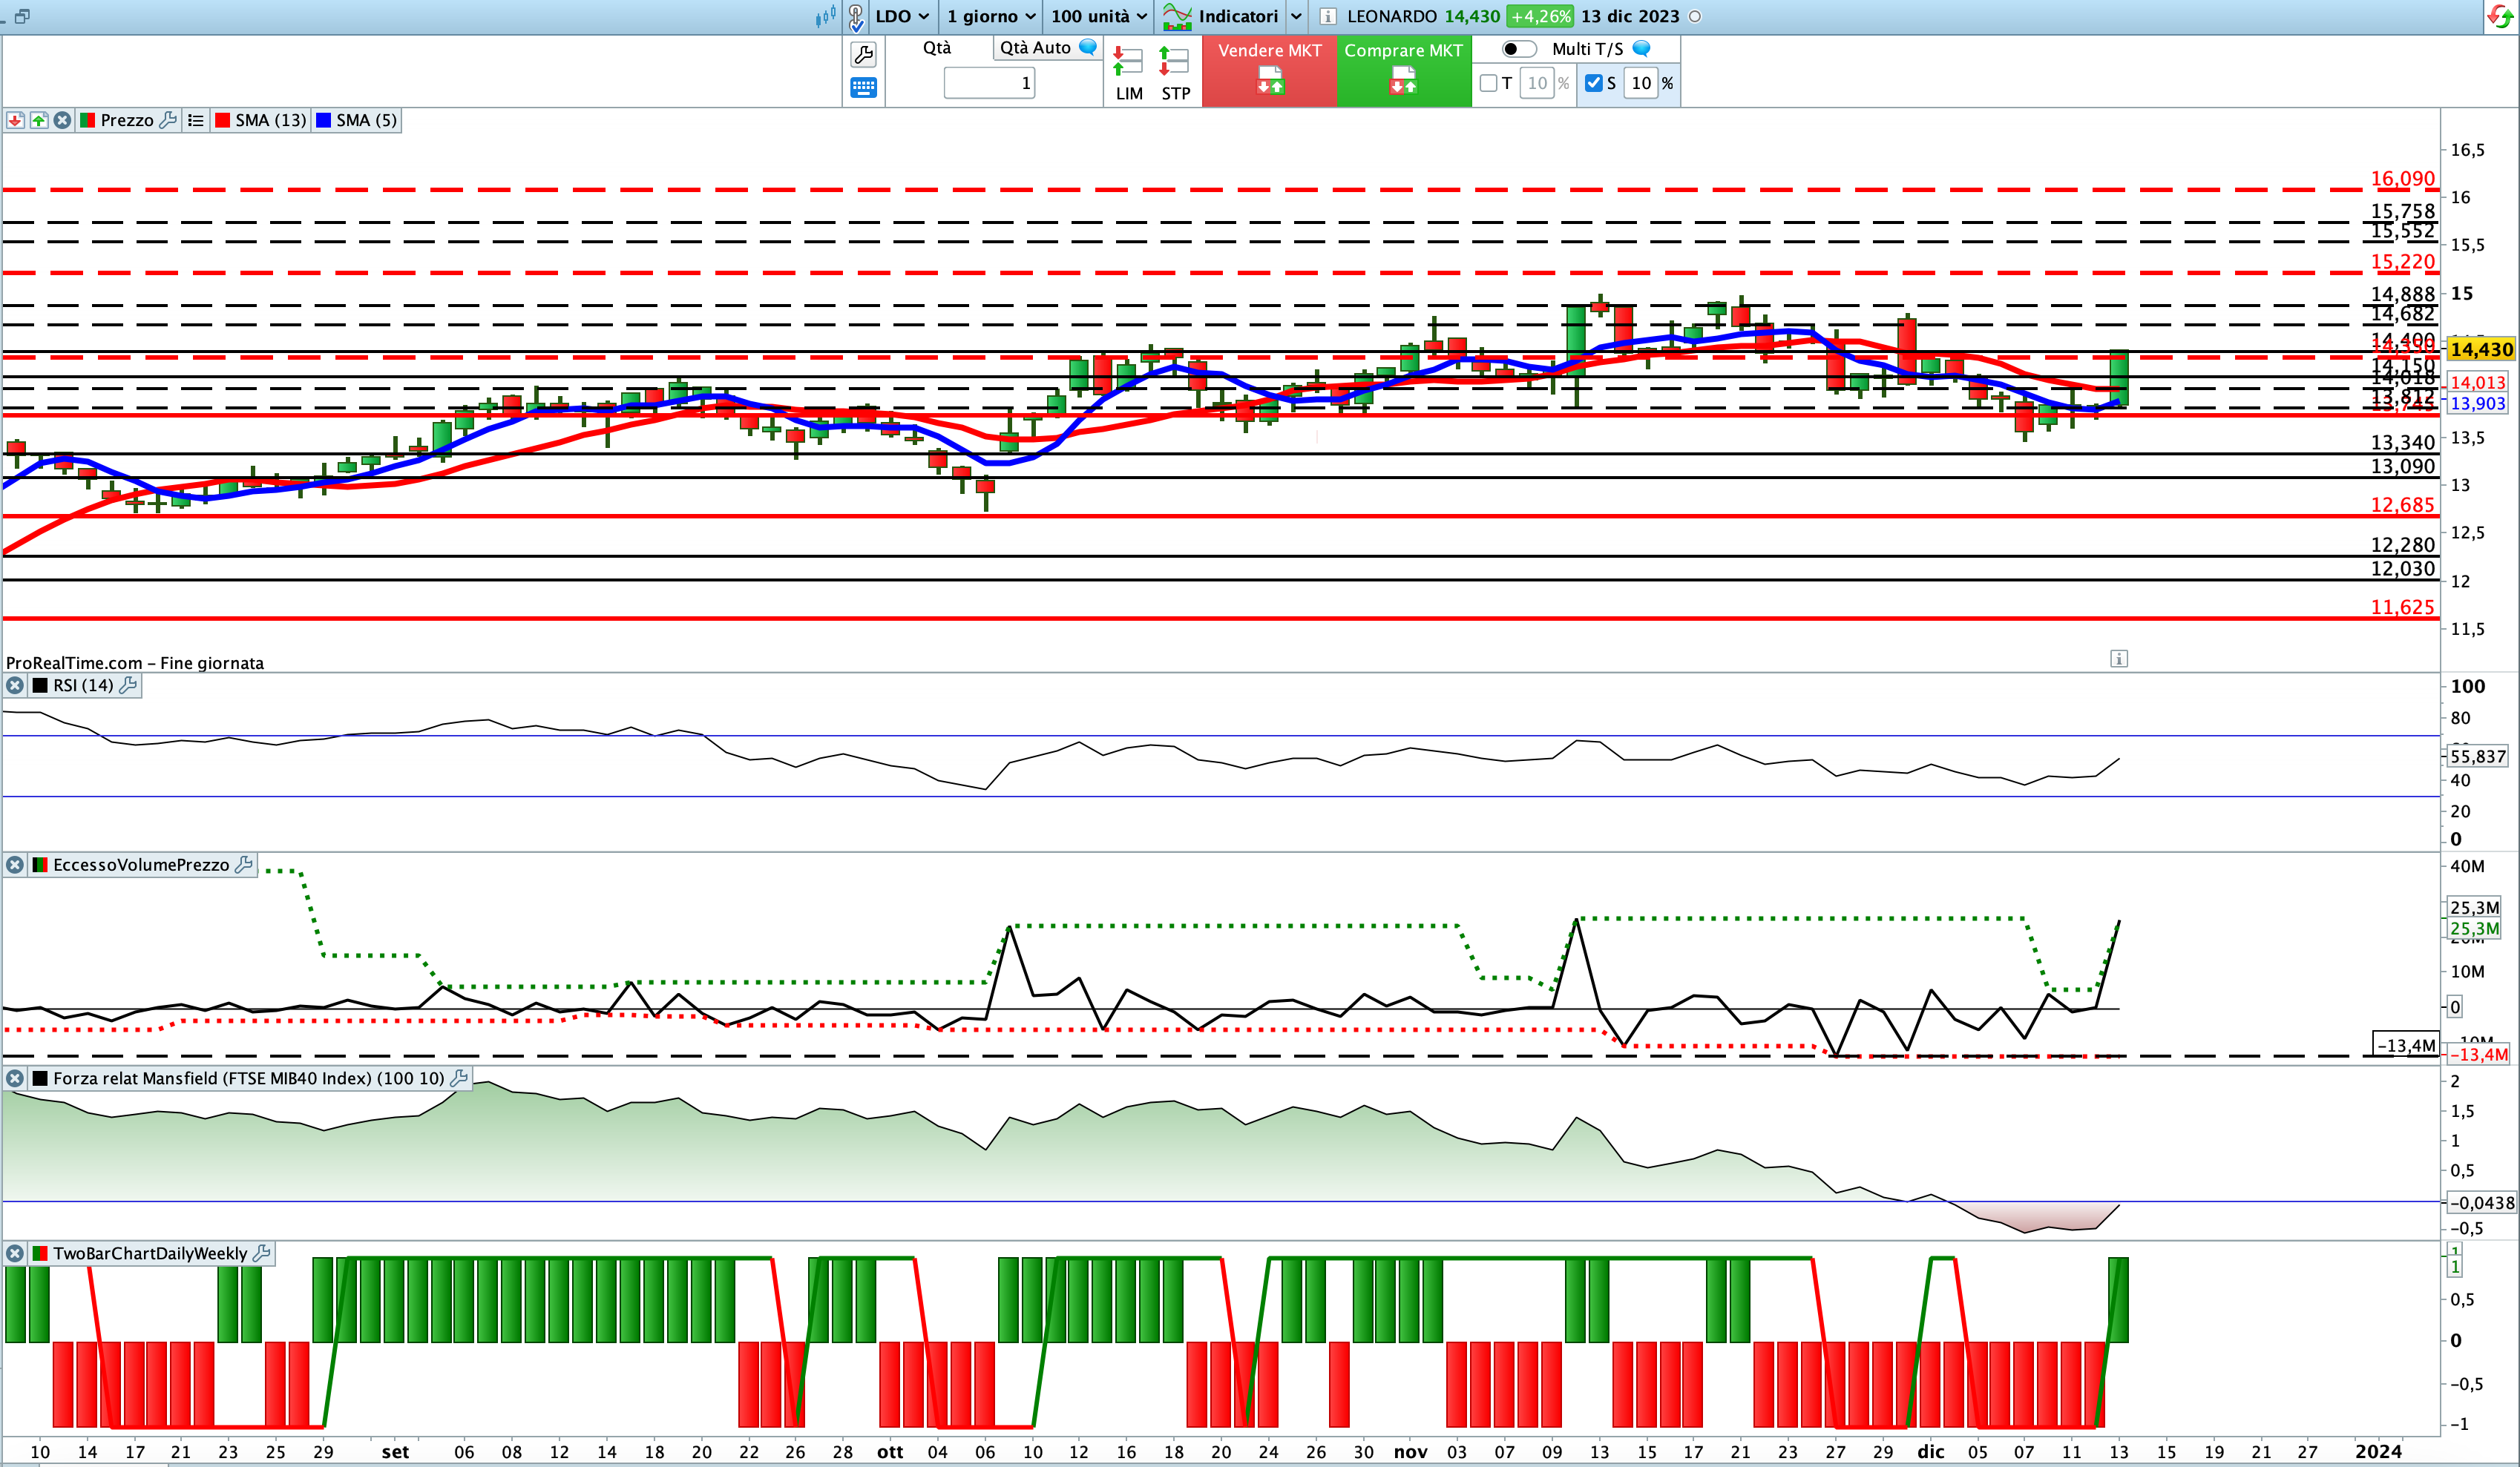Click the window restore icon in the top bar
2520x1467 pixels.
coord(22,16)
